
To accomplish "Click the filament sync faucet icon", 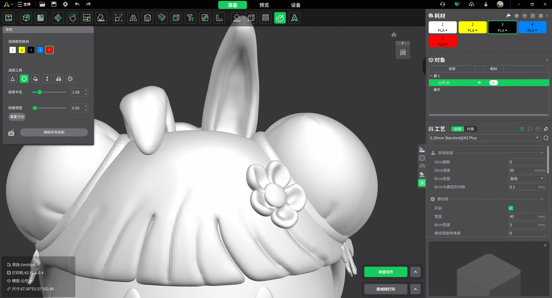I will [x=508, y=16].
